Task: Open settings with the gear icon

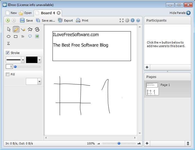Action: 127,20
